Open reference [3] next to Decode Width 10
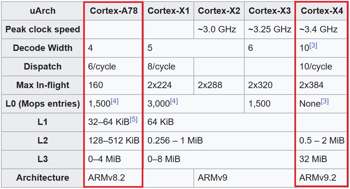The image size is (350, 189). tap(313, 45)
